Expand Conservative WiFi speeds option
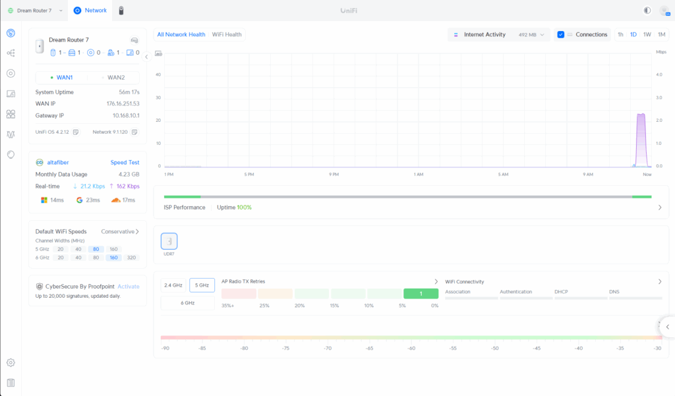Screen dimensions: 675x396 pyautogui.click(x=120, y=231)
